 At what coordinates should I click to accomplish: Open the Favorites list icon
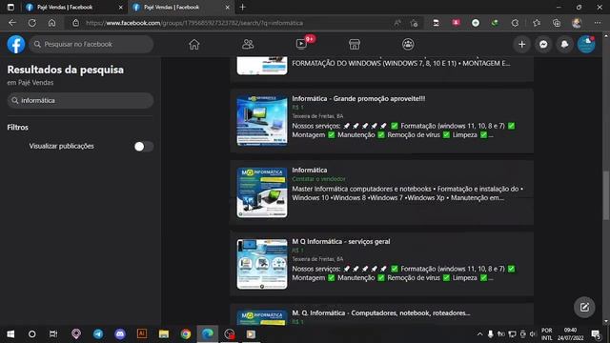(x=537, y=23)
